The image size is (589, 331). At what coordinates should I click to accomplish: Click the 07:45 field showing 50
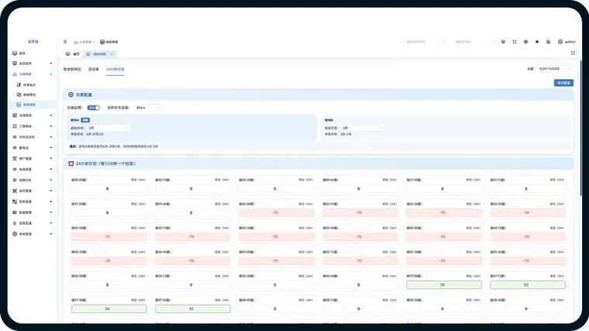[x=192, y=309]
